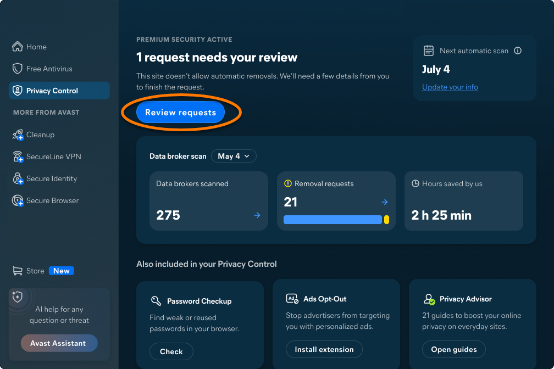Screen dimensions: 554x369
Task: Click the New badge beside Store
Action: coord(62,271)
